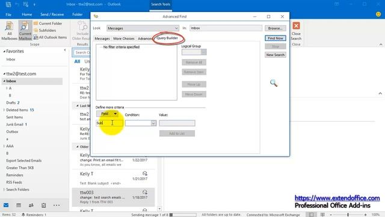Click the Add to List button
Viewport: 385px width, 217px height.
pyautogui.click(x=177, y=133)
